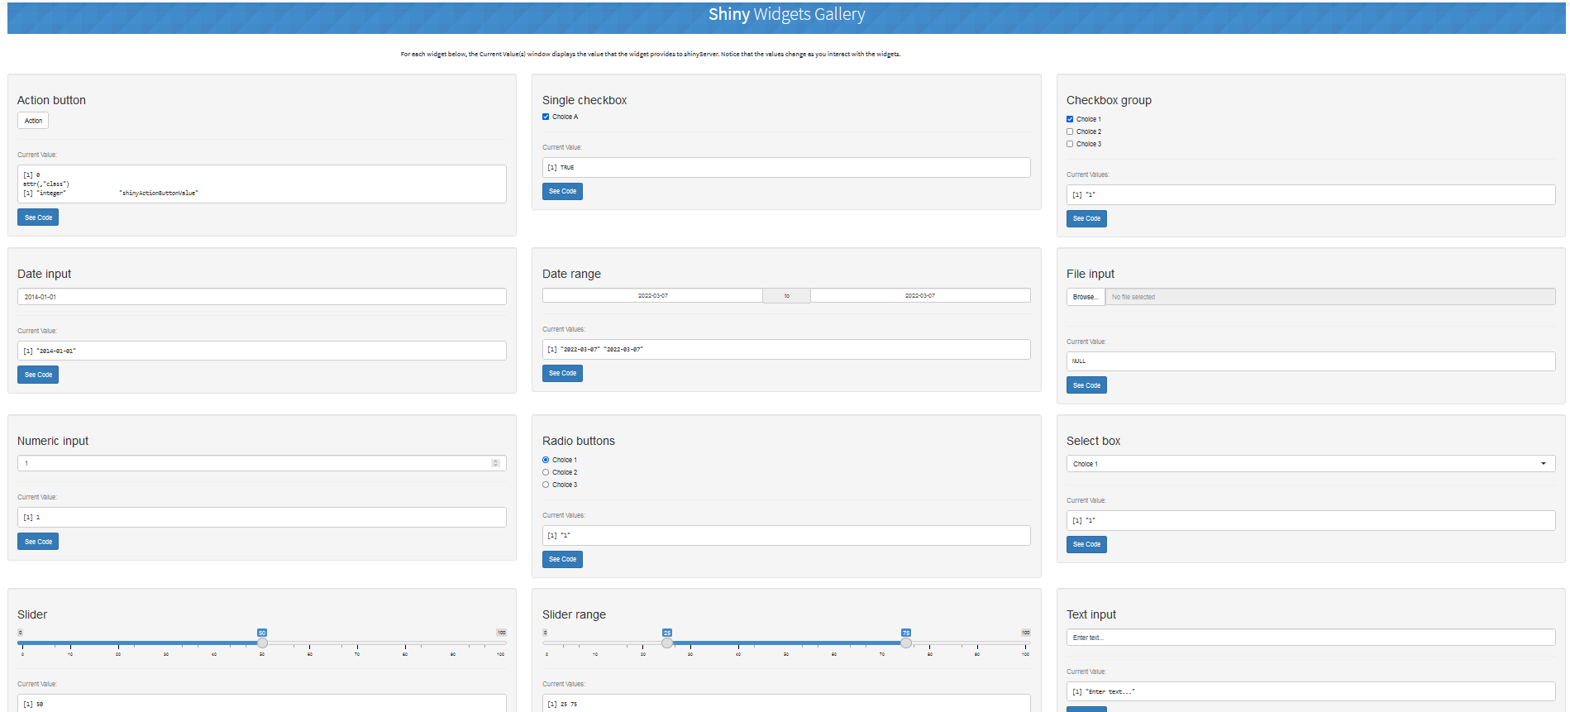Open the Date range end date picker
The image size is (1570, 712).
(919, 295)
